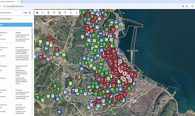The height and width of the screenshot is (116, 195).
Task: Select the blue Rehber tab
Action: pos(16,24)
